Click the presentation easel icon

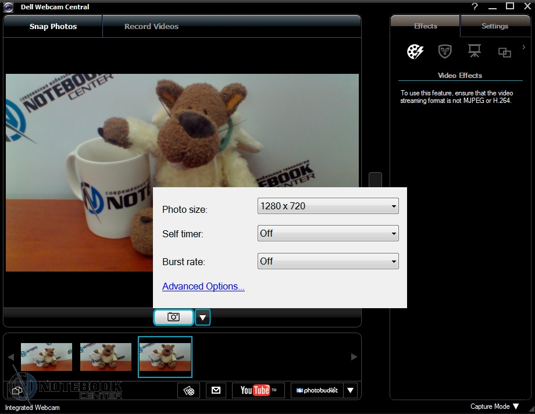[x=475, y=52]
